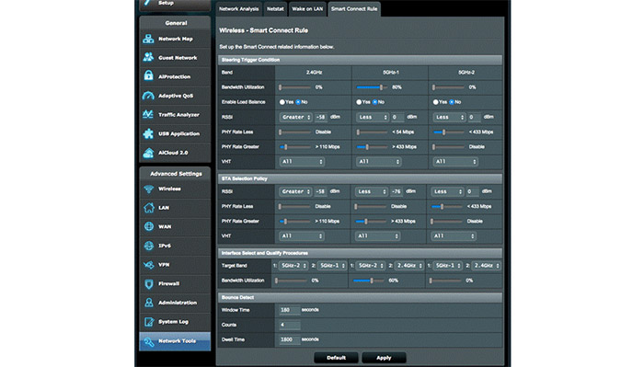Open 2.4GHz steering RSSI Greater dropdown
Image resolution: width=644 pixels, height=367 pixels.
pos(295,117)
